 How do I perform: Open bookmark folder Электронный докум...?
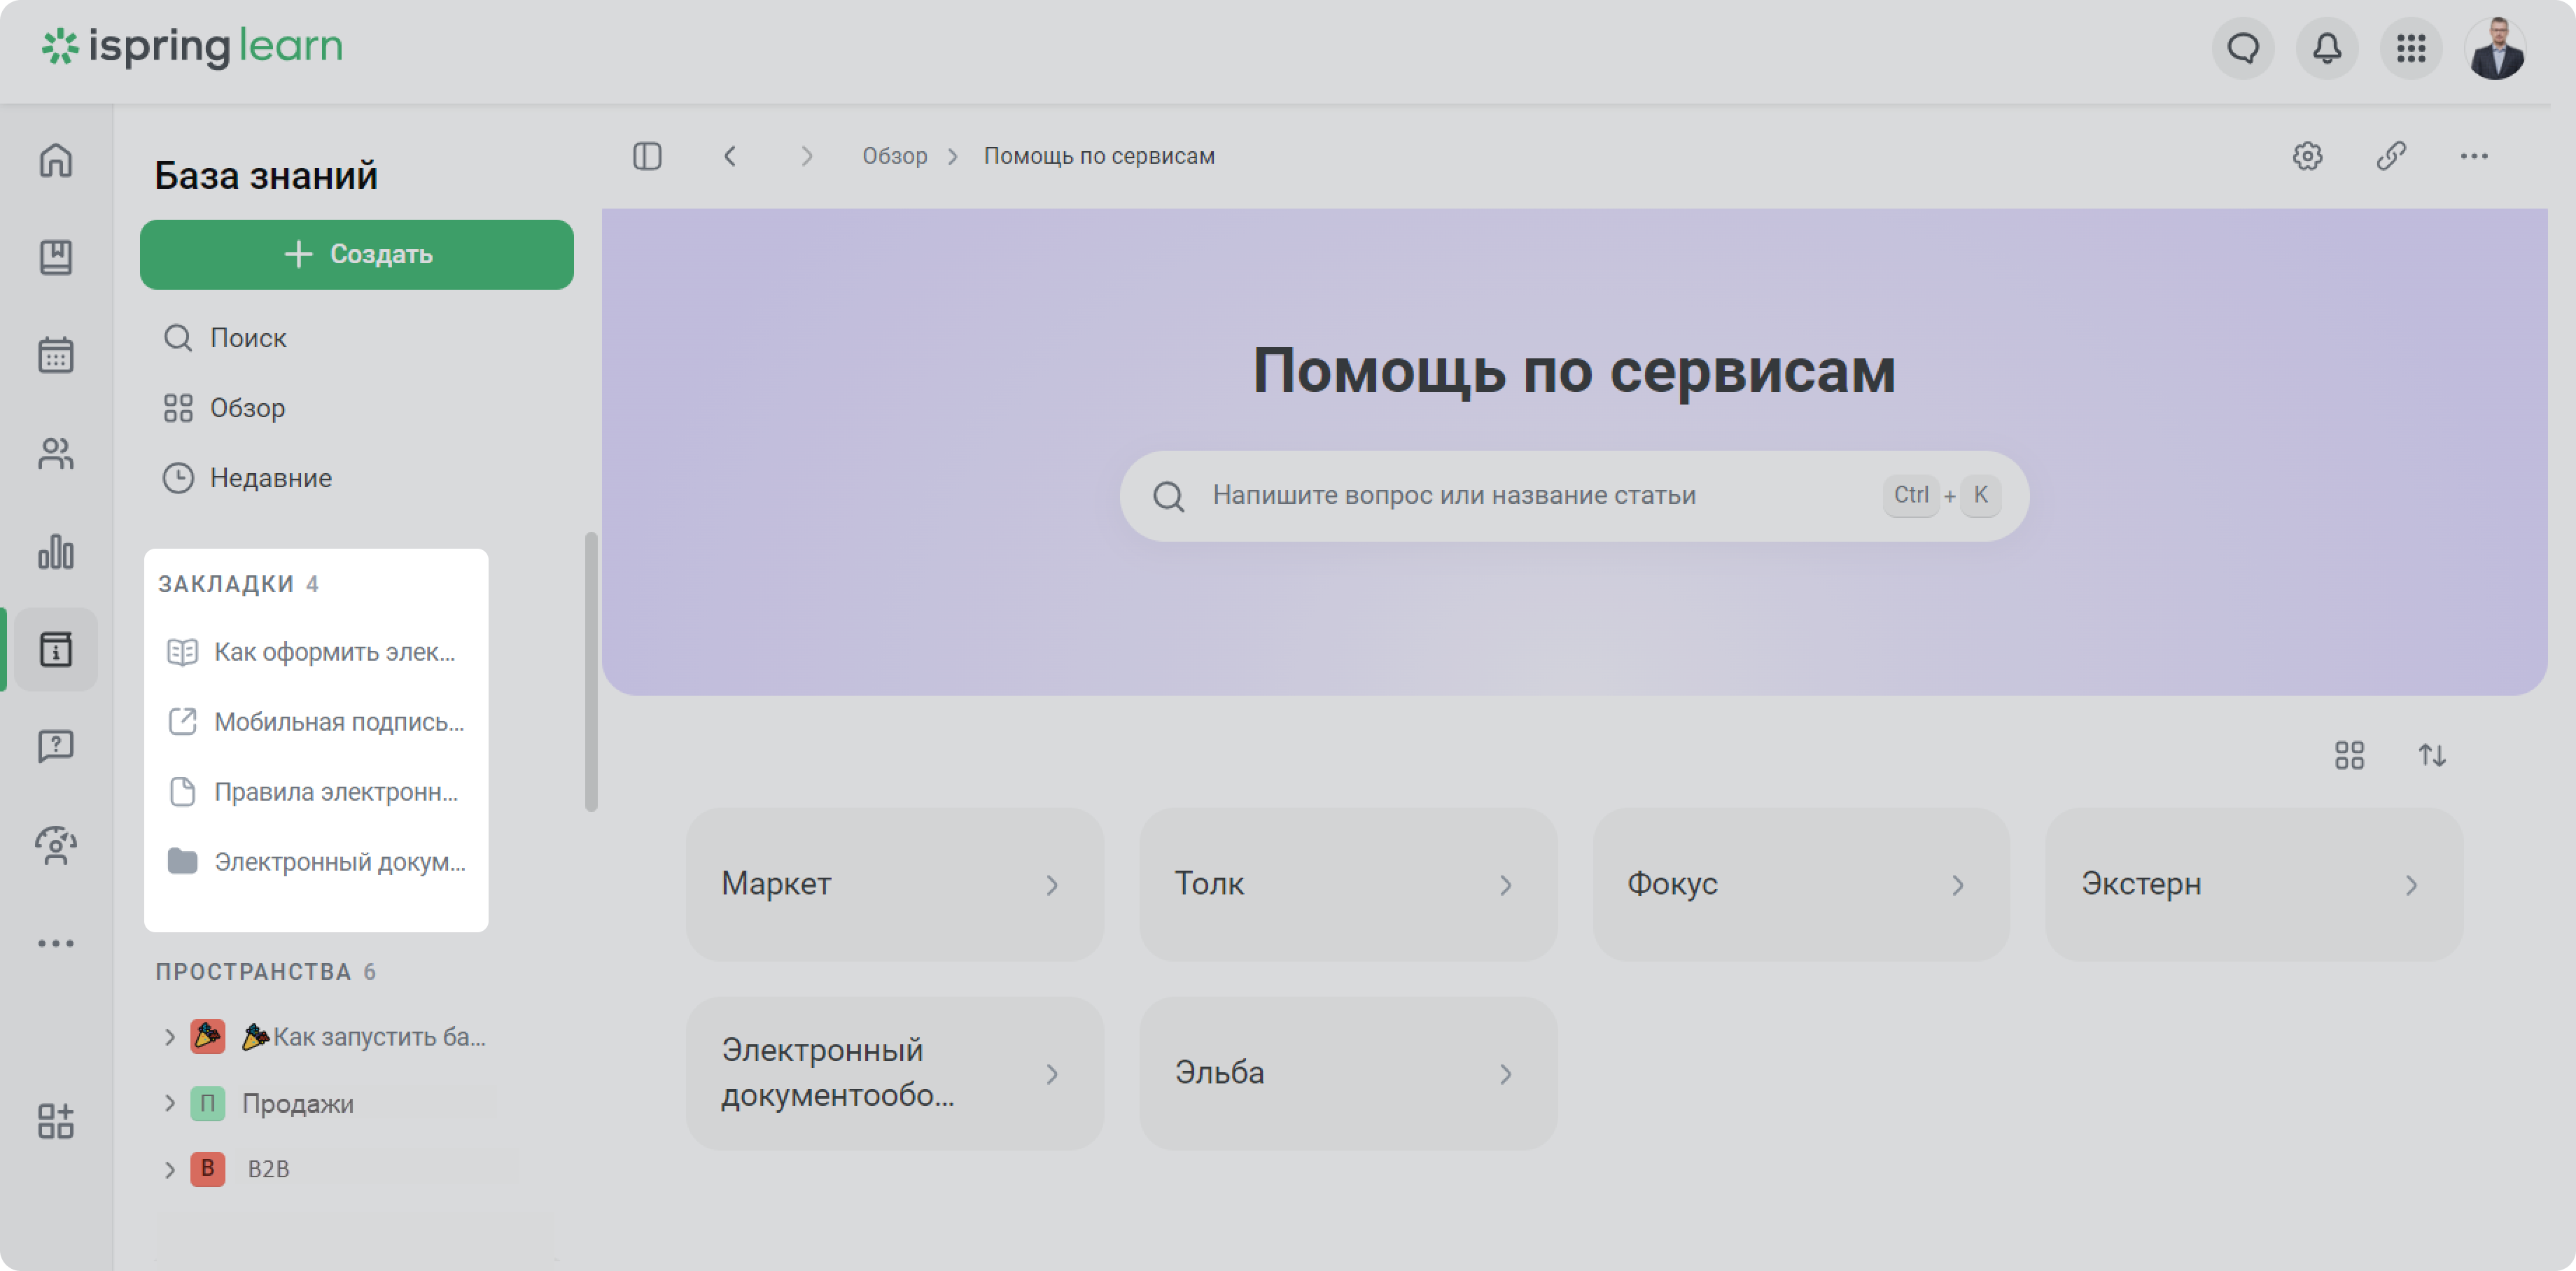(316, 862)
